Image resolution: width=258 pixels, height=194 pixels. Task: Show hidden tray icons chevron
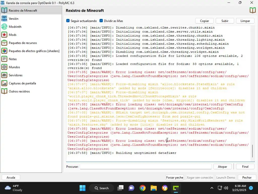coord(212,188)
